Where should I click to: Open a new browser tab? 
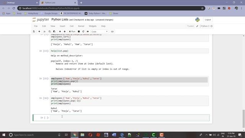(81, 3)
